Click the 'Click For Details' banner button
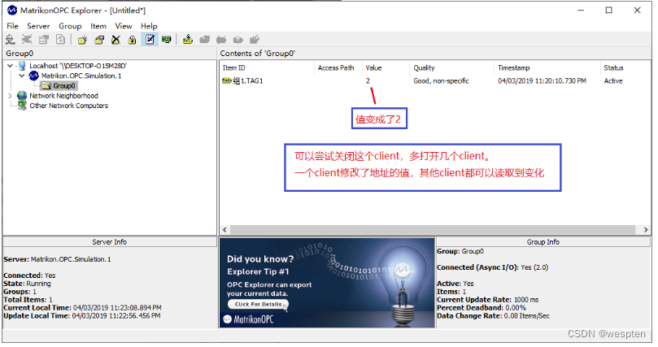The image size is (658, 347). [258, 304]
